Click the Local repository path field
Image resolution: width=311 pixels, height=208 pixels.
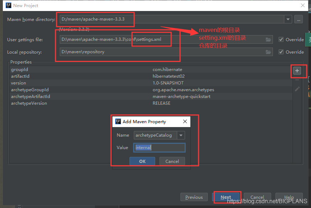tap(166, 52)
